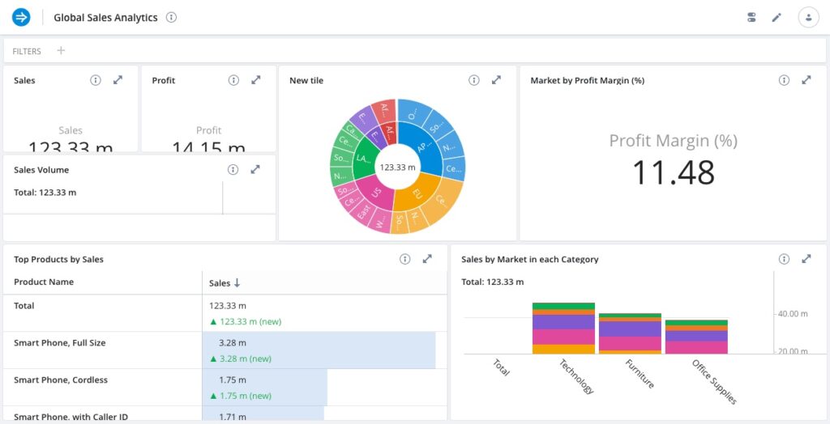Click the EU segment in sunburst chart
Image resolution: width=830 pixels, height=424 pixels.
416,192
